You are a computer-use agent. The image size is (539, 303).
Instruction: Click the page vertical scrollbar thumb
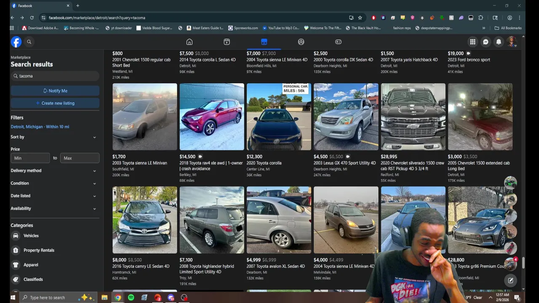pos(523,263)
